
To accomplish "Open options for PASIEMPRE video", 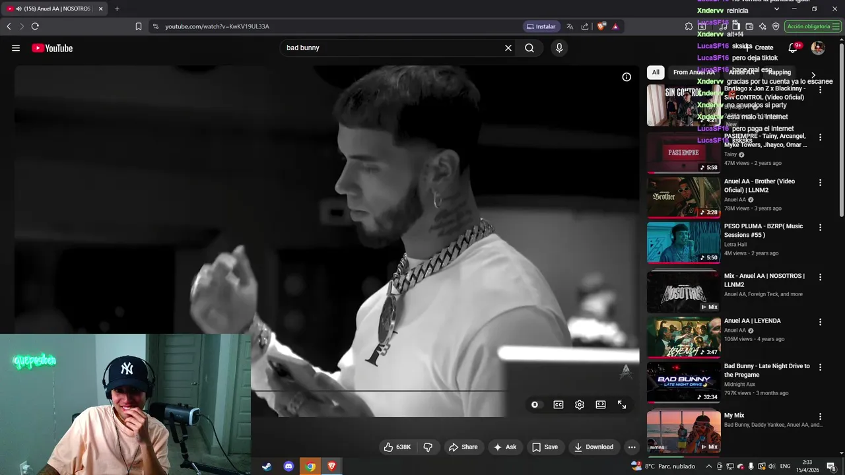I will (x=821, y=137).
